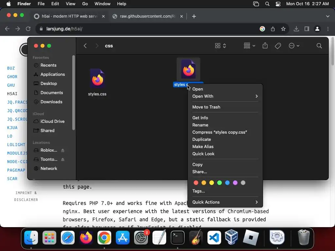
Task: Choose Rename in context menu
Action: click(225, 125)
